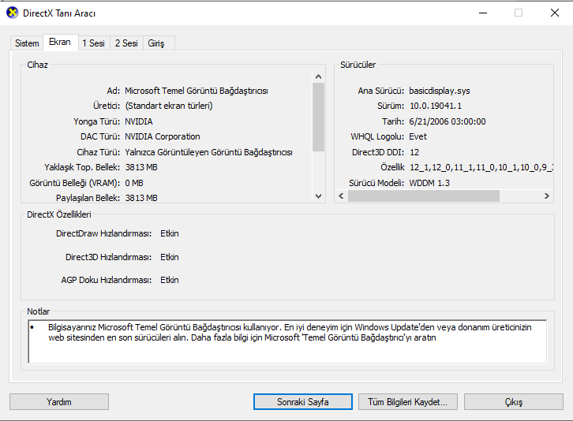Click the Yonga Türü value 'NVIDIA'

(139, 121)
